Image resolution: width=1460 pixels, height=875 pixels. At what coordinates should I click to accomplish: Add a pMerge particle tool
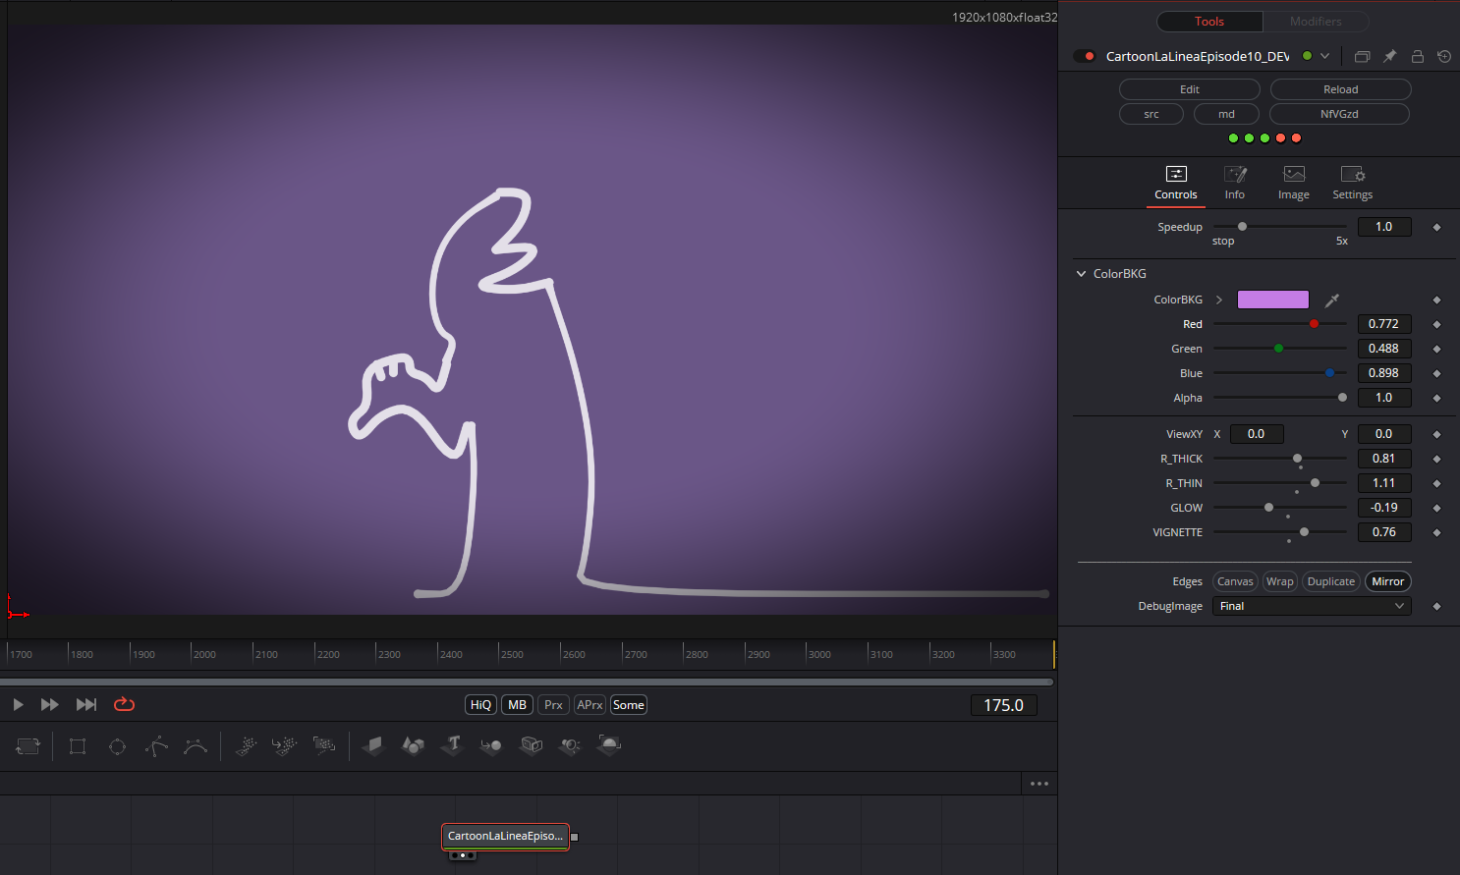click(284, 746)
